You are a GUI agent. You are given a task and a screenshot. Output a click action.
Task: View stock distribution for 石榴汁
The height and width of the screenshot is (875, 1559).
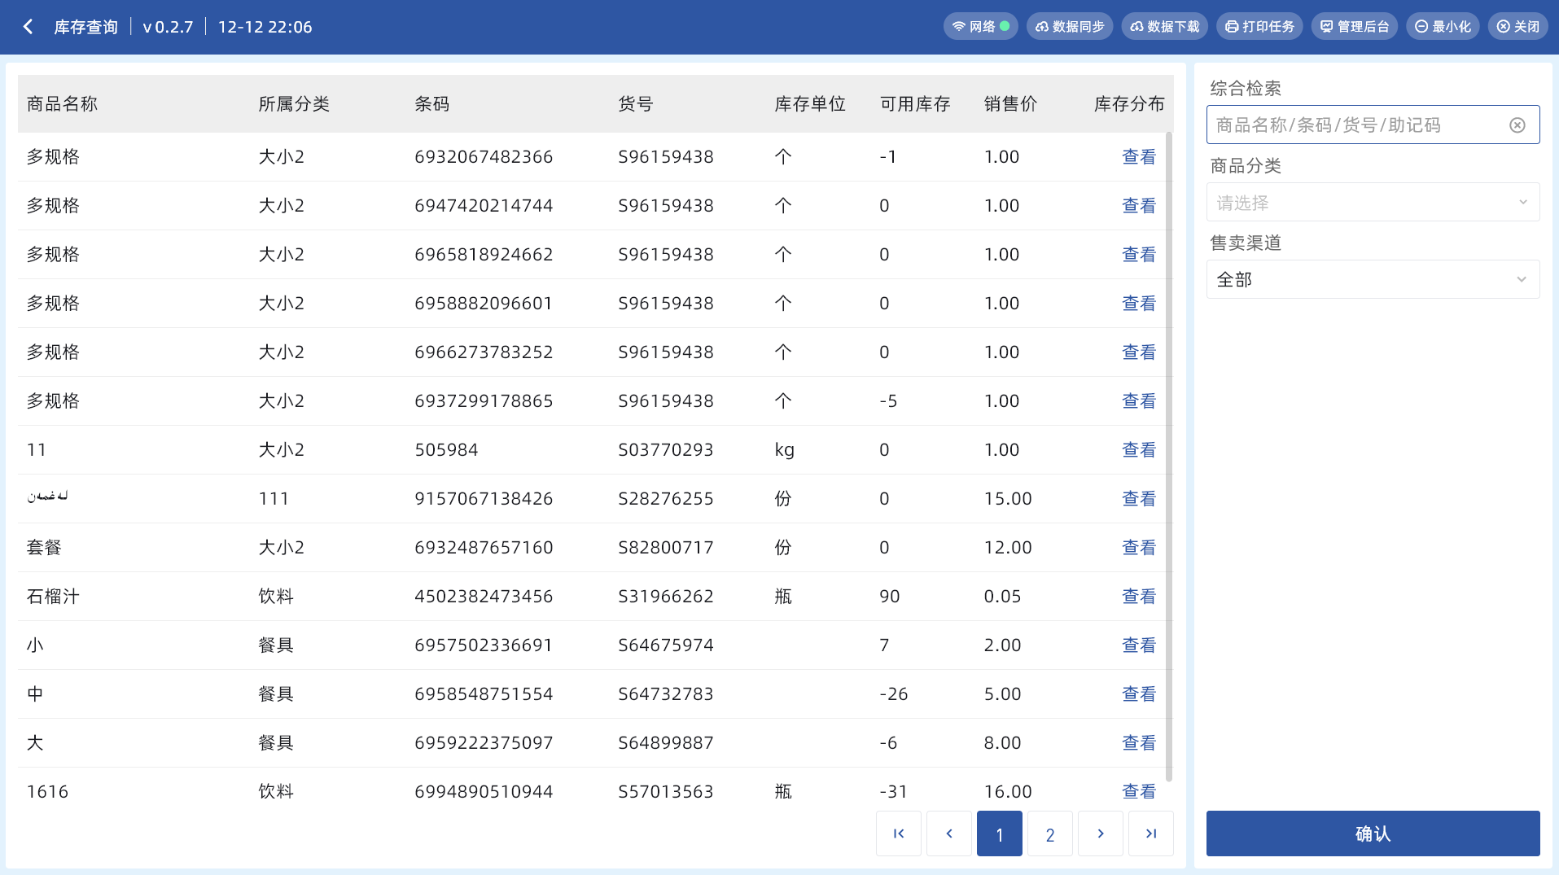[1138, 597]
